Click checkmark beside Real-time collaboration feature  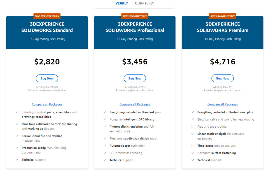17,124
